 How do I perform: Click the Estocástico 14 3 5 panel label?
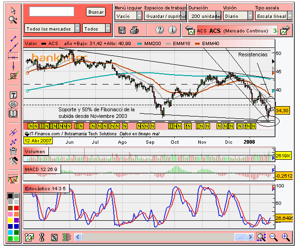click(46, 189)
